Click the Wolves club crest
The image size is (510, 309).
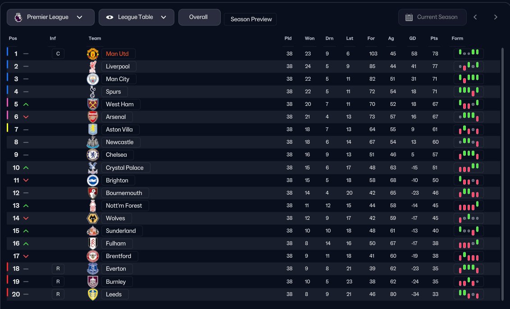coord(93,218)
